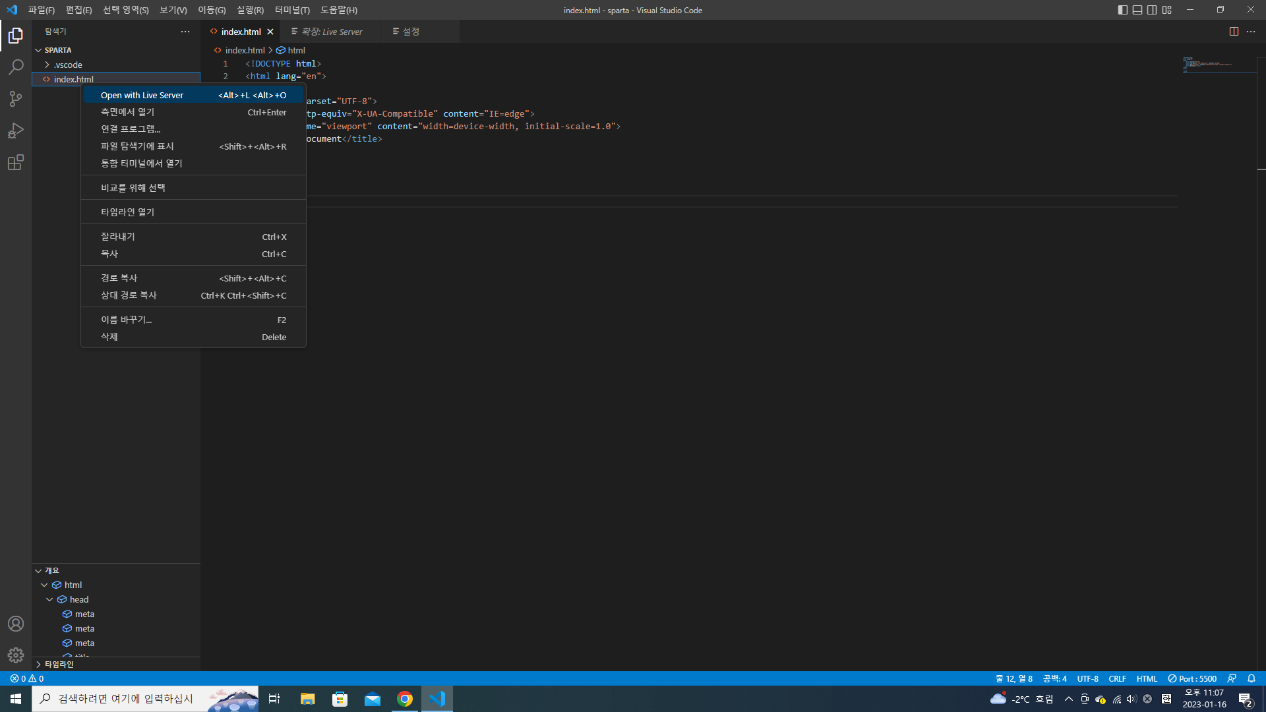The image size is (1266, 712).
Task: Show hidden system tray icons chevron
Action: point(1068,699)
